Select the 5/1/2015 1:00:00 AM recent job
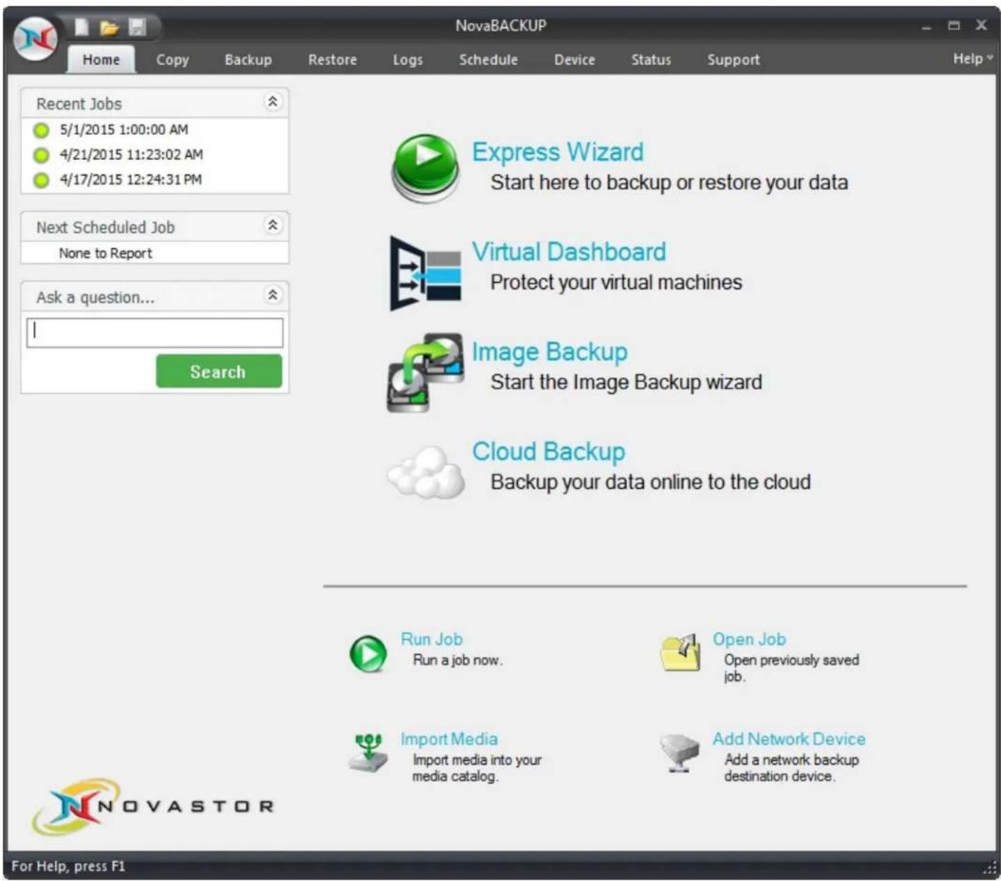1001x881 pixels. (124, 130)
